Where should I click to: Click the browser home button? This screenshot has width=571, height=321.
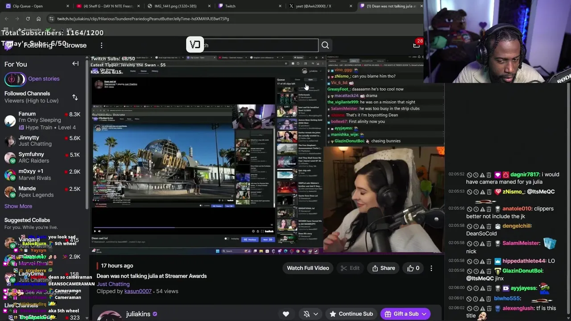[x=39, y=19]
